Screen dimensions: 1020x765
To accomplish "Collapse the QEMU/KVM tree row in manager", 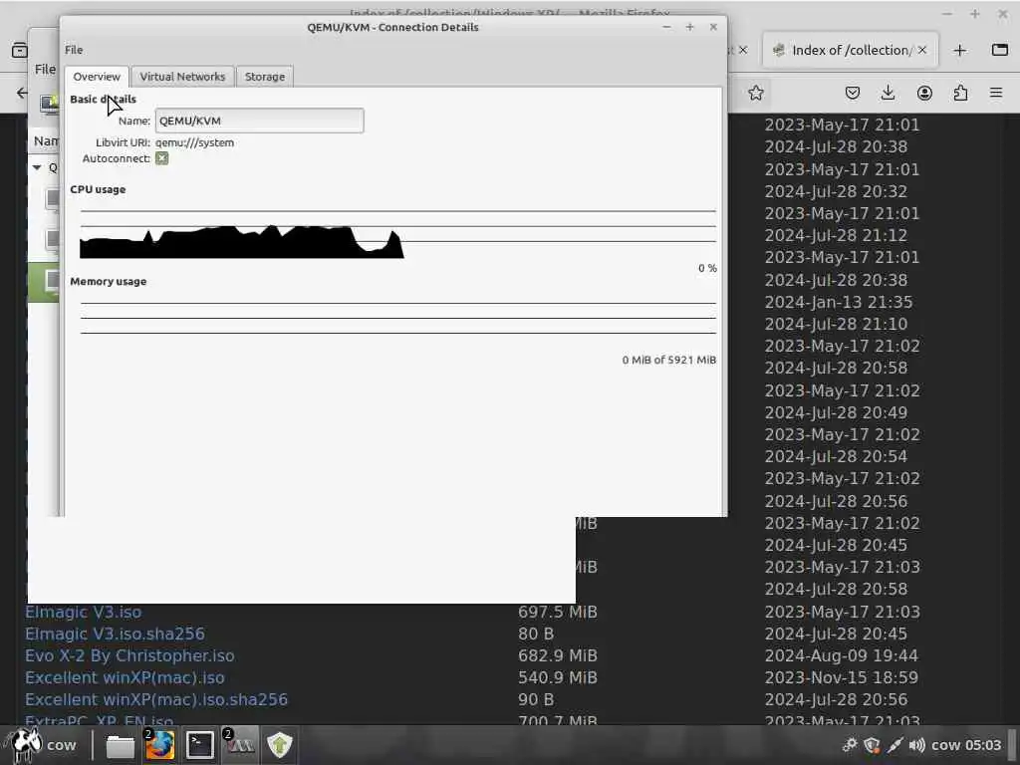I will pos(37,167).
